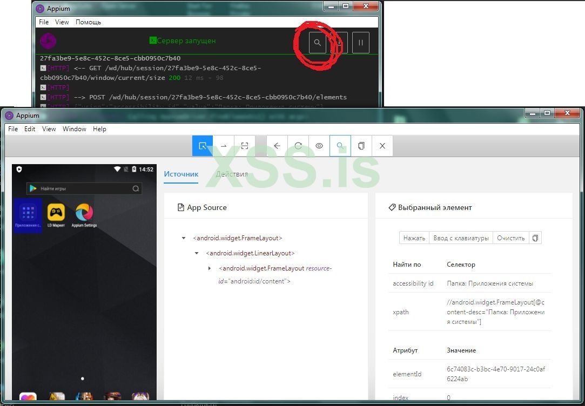Start Inspector Session in the server window

click(x=318, y=43)
